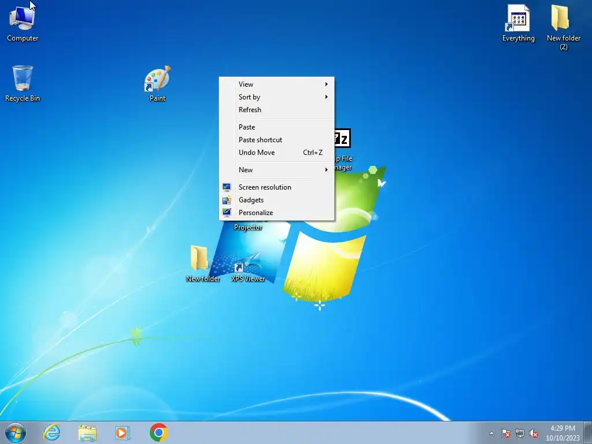Expand the View submenu
Viewport: 592px width, 444px height.
[276, 84]
